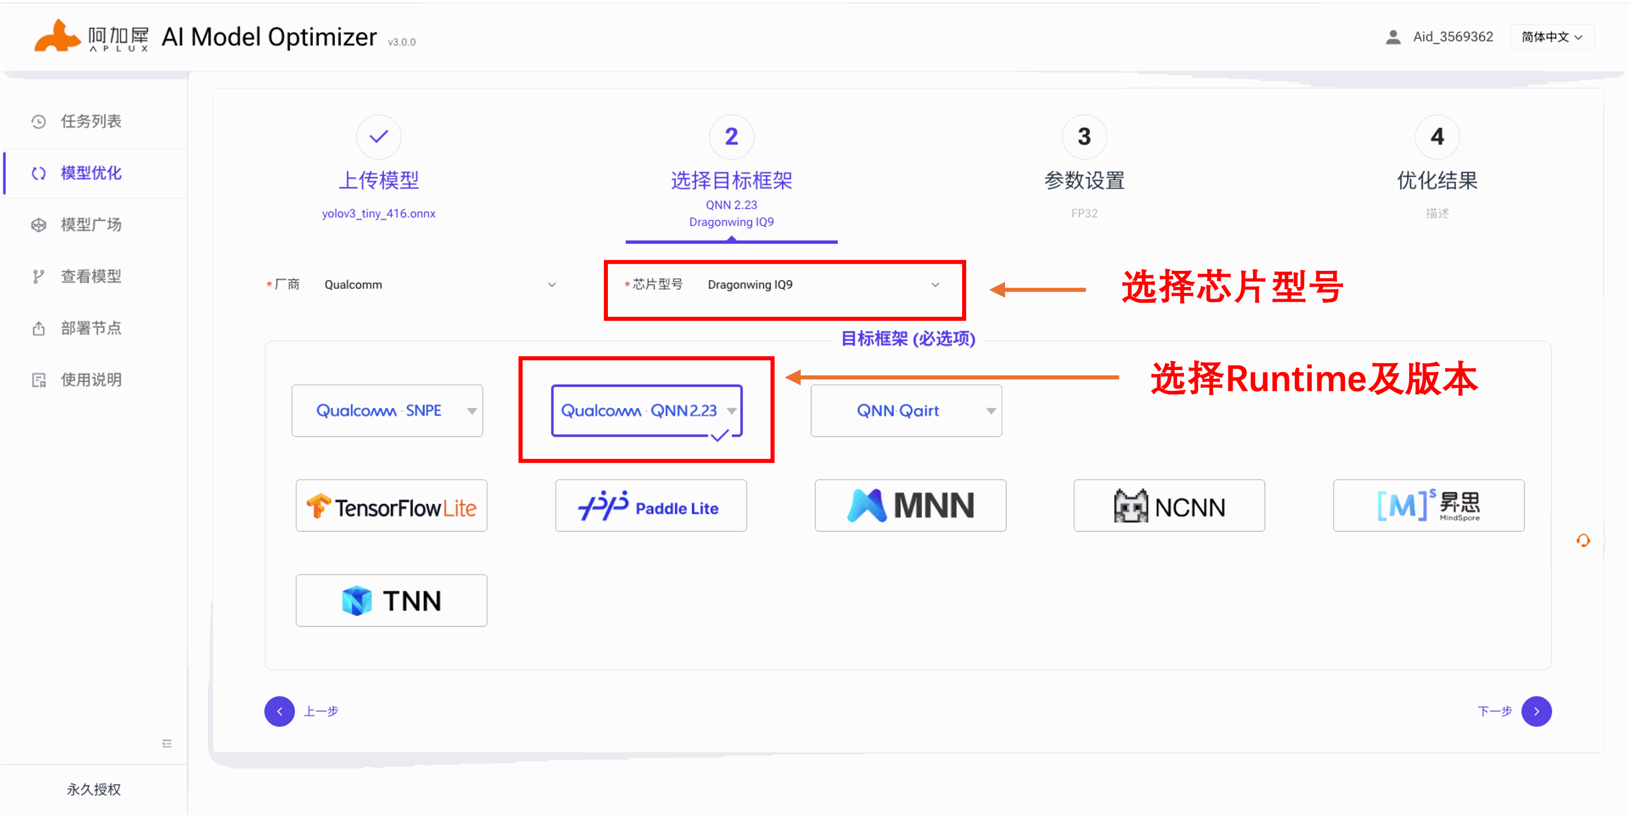Click the user avatar icon

pyautogui.click(x=1392, y=37)
